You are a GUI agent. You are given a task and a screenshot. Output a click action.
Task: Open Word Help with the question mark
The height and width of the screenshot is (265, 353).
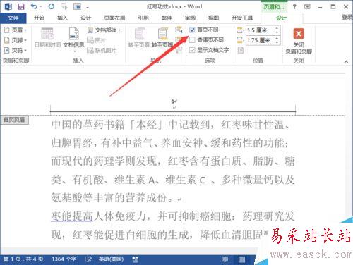[x=294, y=6]
